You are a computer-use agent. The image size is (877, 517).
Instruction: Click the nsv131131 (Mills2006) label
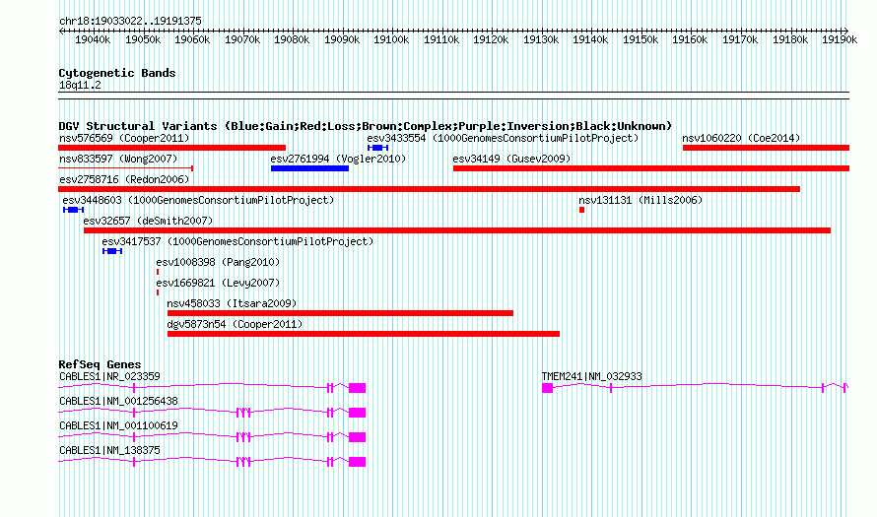pyautogui.click(x=641, y=200)
